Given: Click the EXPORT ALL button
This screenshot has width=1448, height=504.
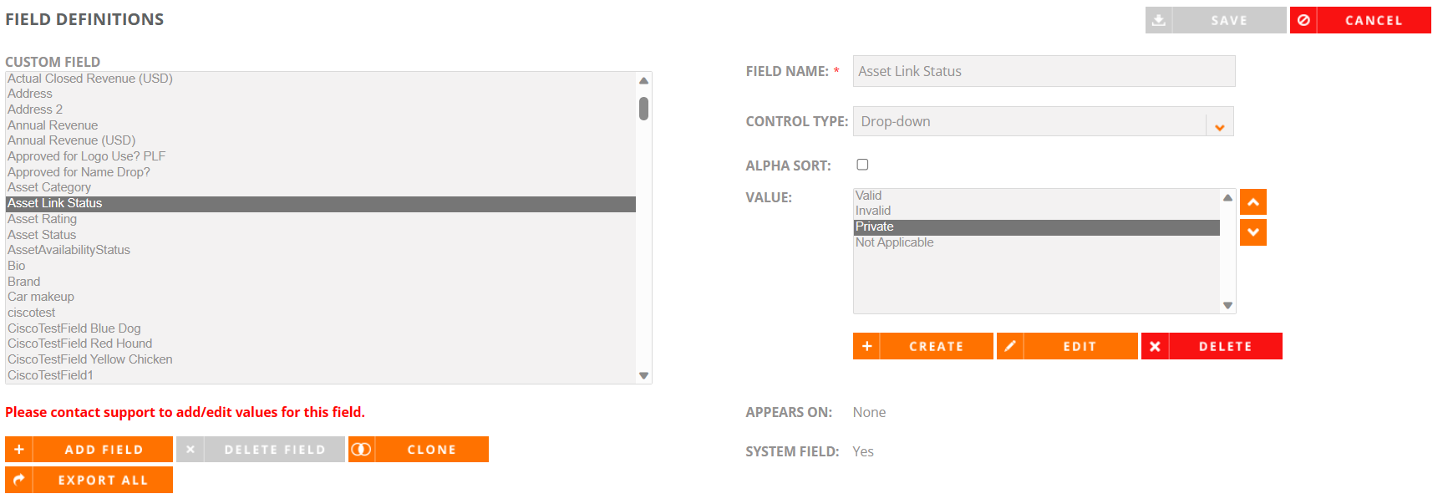Looking at the screenshot, I should tap(89, 480).
